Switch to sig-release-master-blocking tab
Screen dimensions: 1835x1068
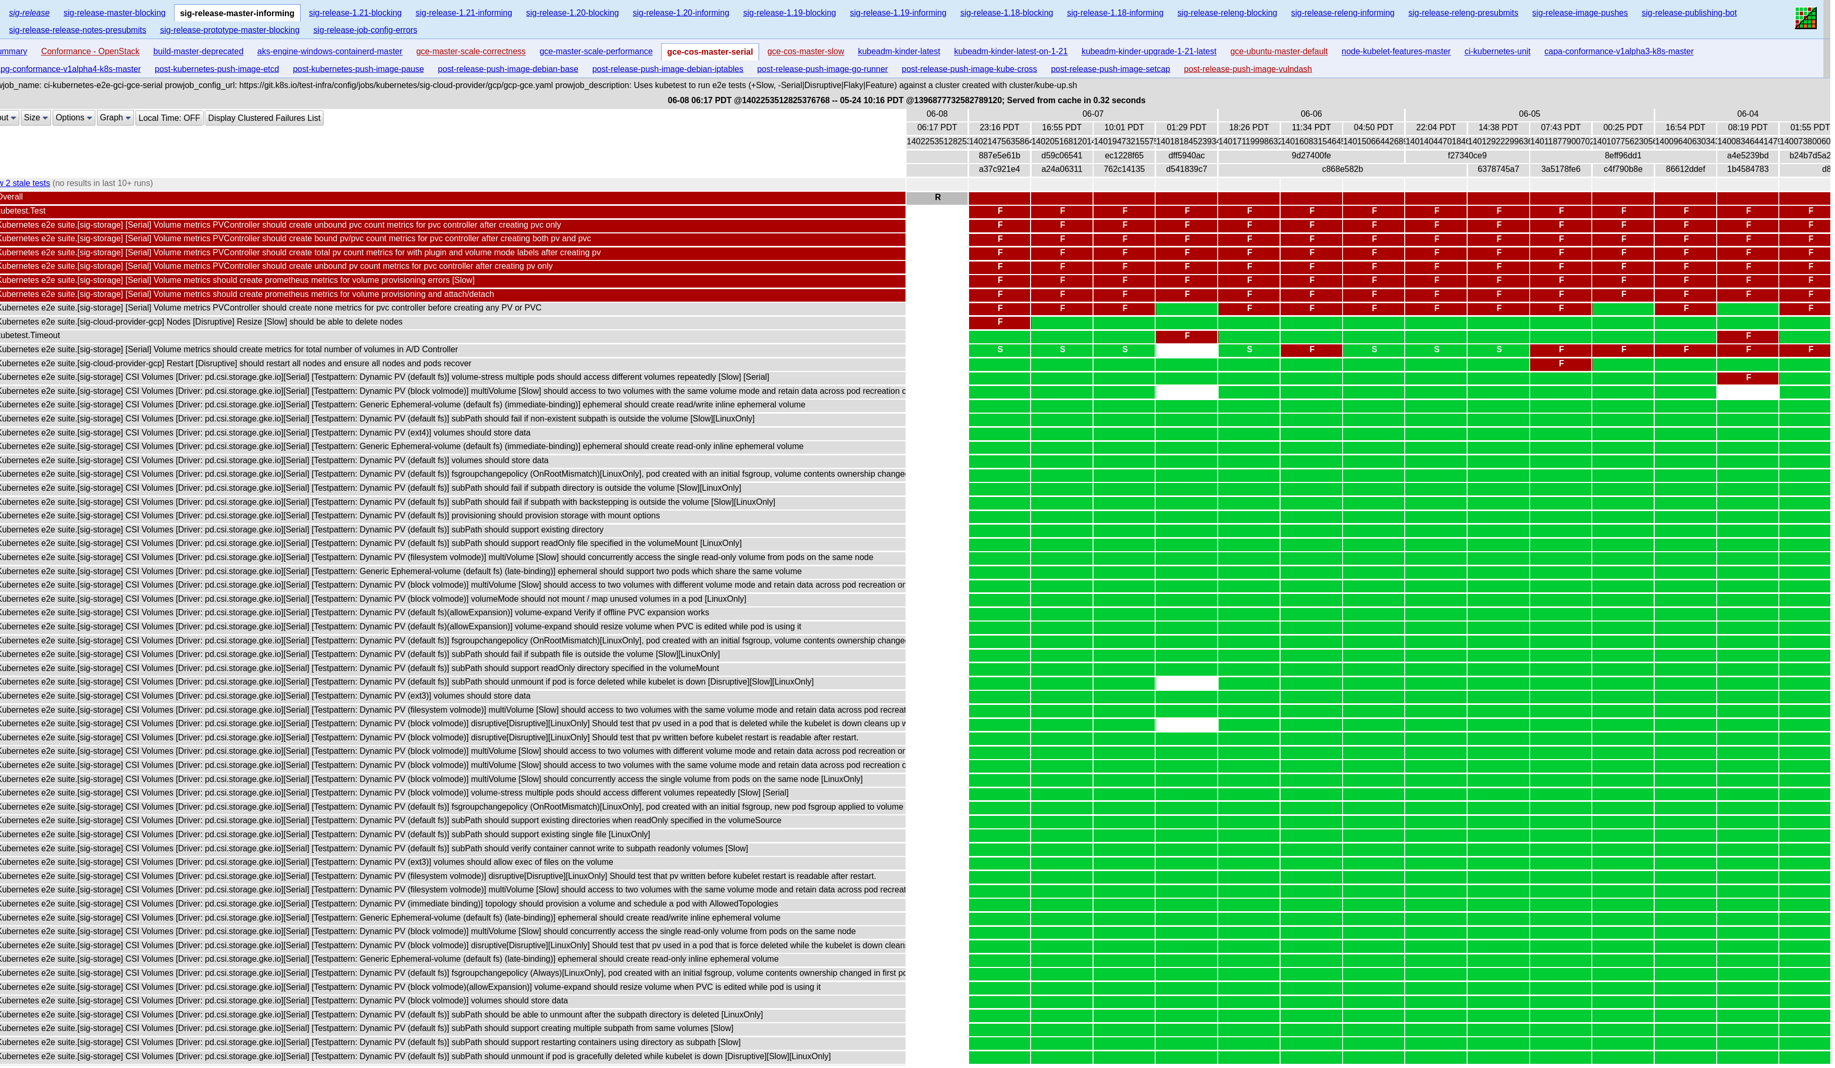tap(114, 13)
